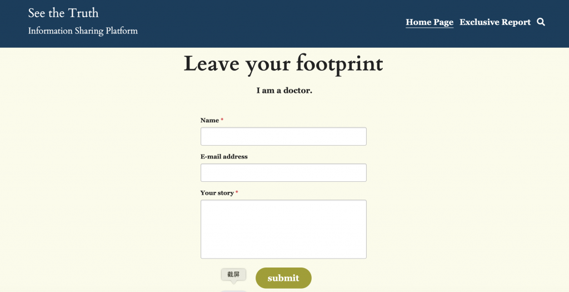
Task: Focus the Your story text area
Action: tap(283, 229)
